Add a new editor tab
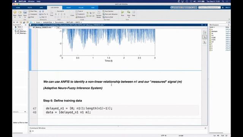This screenshot has width=243, height=137. pyautogui.click(x=58, y=27)
